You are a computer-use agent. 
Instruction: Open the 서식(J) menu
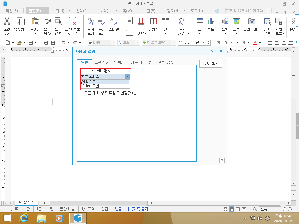(x=105, y=11)
